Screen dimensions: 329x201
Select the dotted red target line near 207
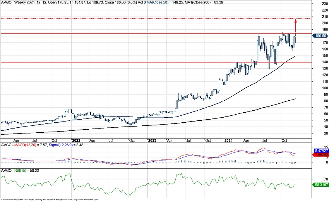pos(156,19)
